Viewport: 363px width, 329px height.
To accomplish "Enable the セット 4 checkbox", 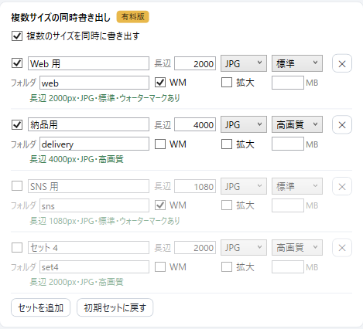I will tap(17, 247).
